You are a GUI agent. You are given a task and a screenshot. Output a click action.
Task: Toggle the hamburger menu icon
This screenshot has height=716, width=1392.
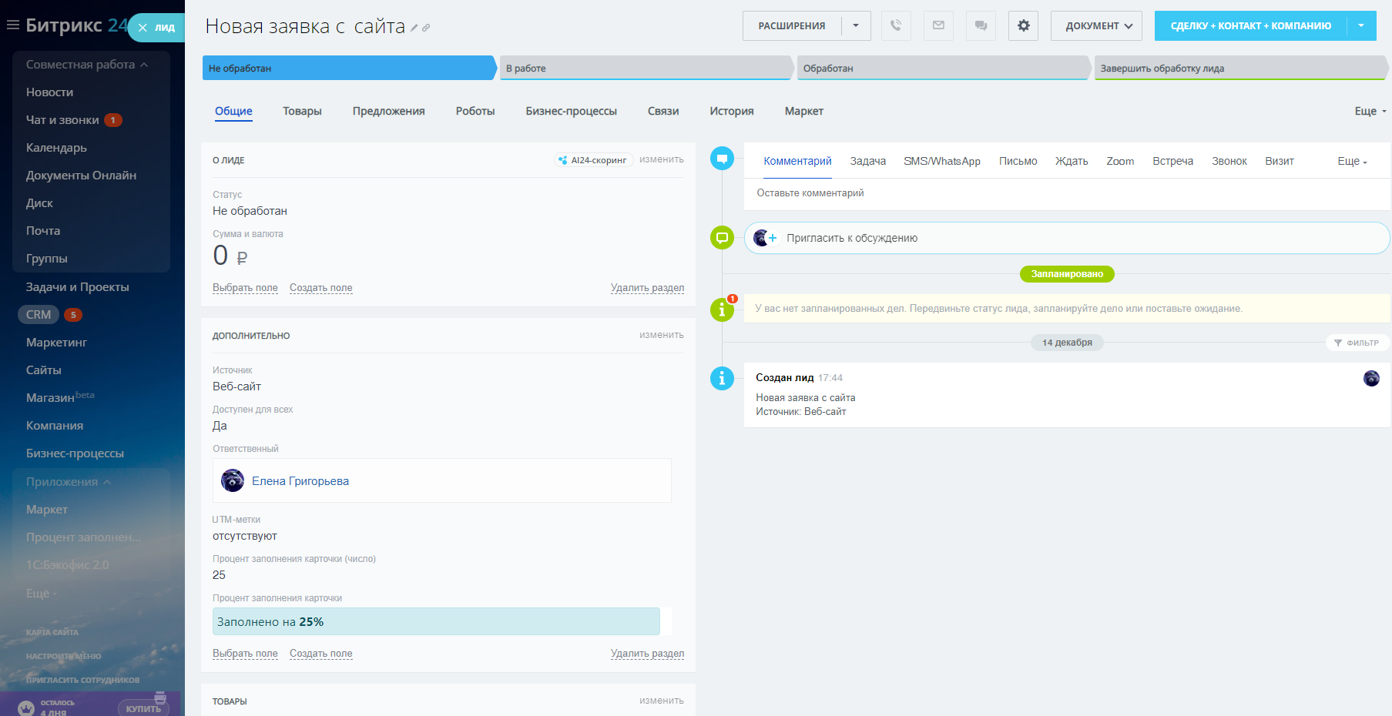12,25
